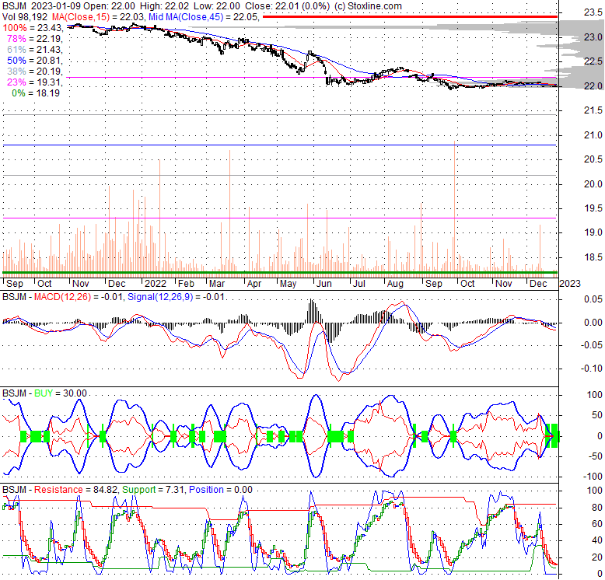This screenshot has width=605, height=580.
Task: Click the Mar label on time axis
Action: tap(217, 284)
